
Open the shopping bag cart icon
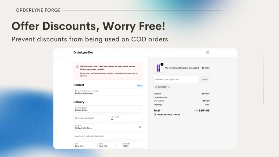pyautogui.click(x=208, y=53)
